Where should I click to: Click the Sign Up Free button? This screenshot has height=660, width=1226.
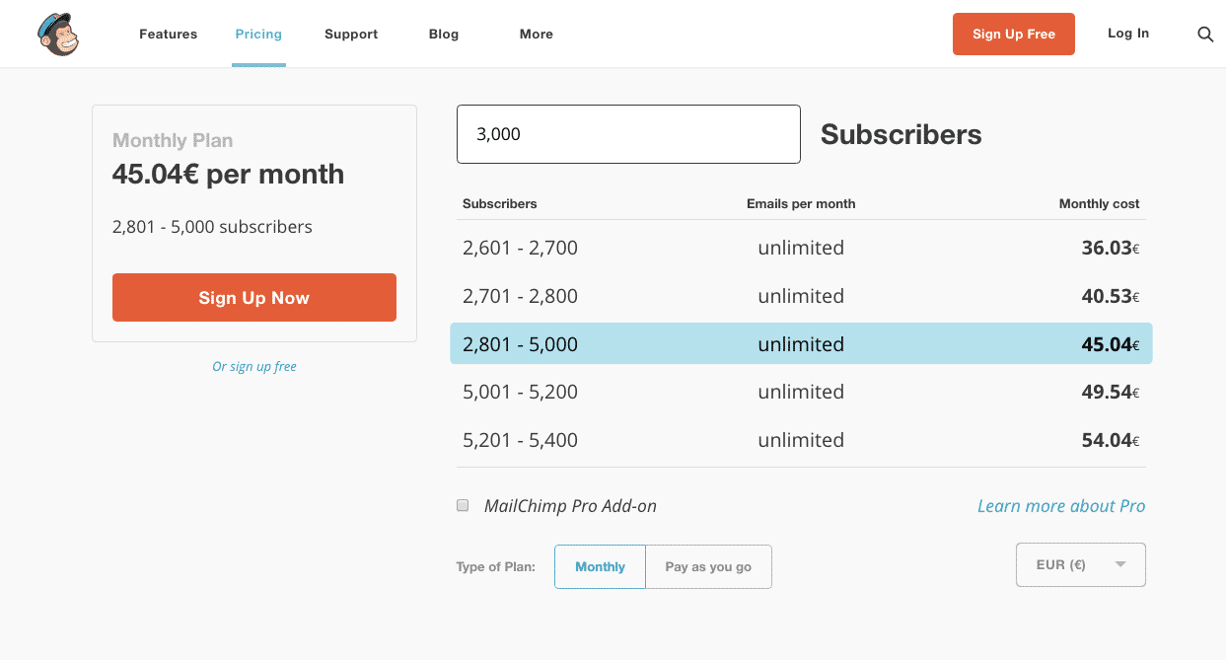pos(1013,35)
